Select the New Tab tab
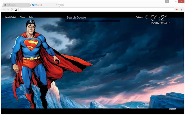Screen dimensions: 185x115 point(45,5)
